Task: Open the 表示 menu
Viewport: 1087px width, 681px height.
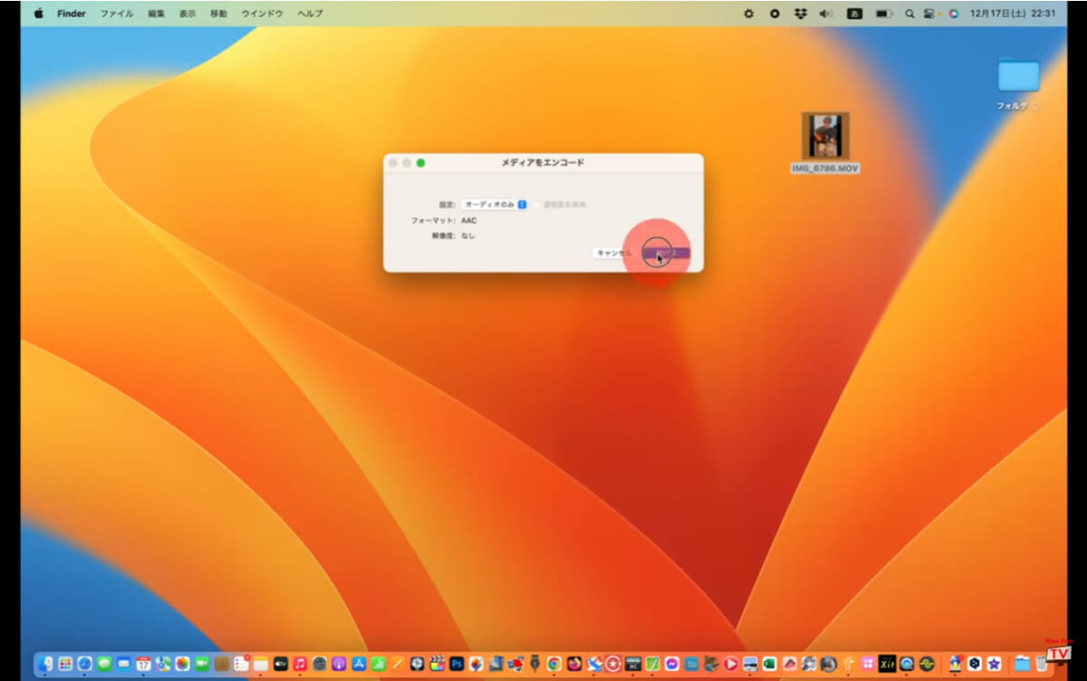Action: (x=188, y=14)
